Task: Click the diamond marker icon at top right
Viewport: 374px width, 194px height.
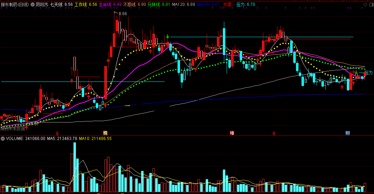Action: click(365, 4)
